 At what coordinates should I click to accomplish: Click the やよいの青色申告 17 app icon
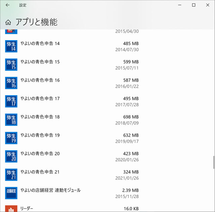point(11,101)
